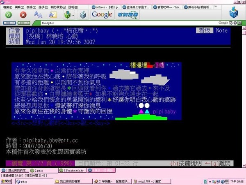Open the blue dropdown left of address bar
The height and width of the screenshot is (185, 246).
pos(9,23)
